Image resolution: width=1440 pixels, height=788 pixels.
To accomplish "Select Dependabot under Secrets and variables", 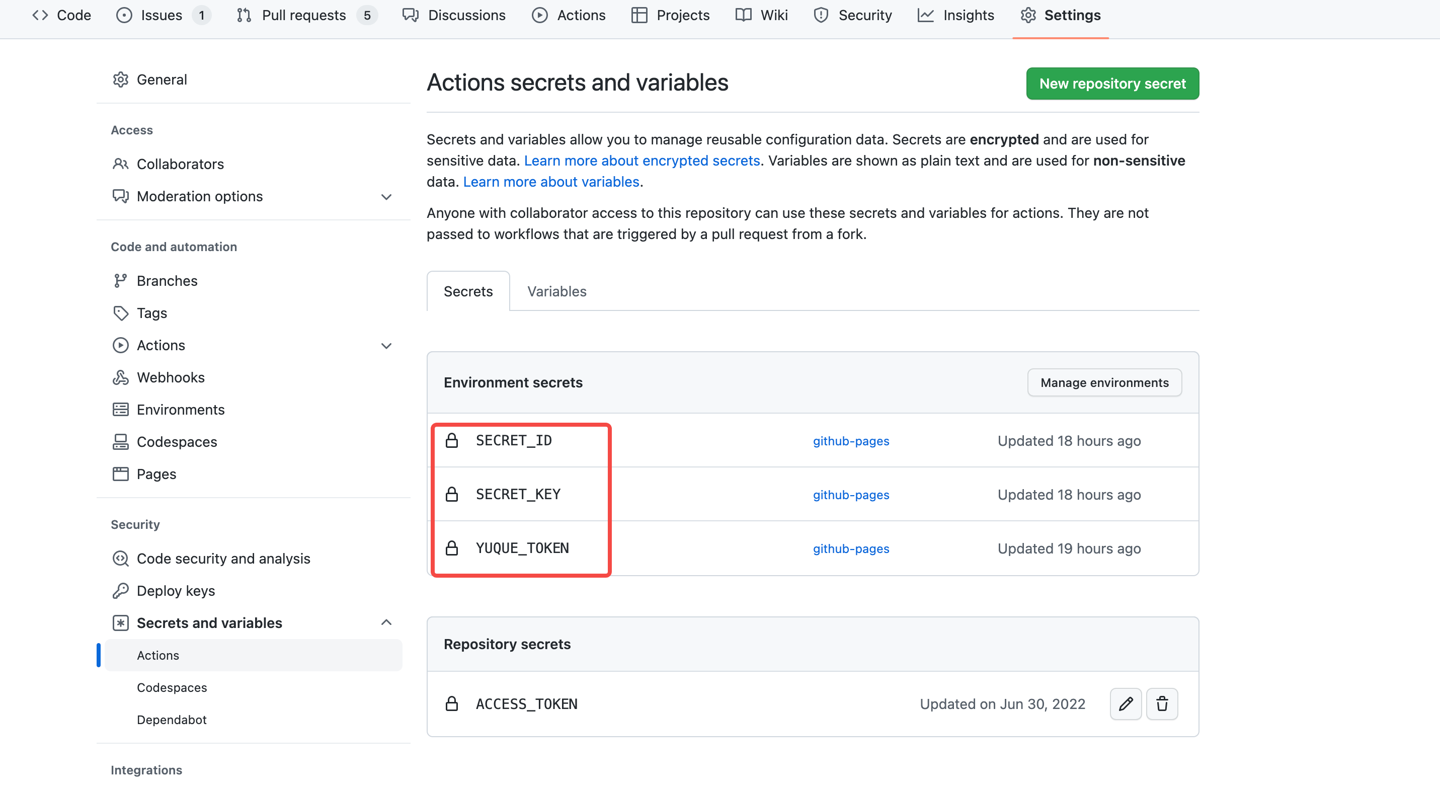I will point(172,720).
